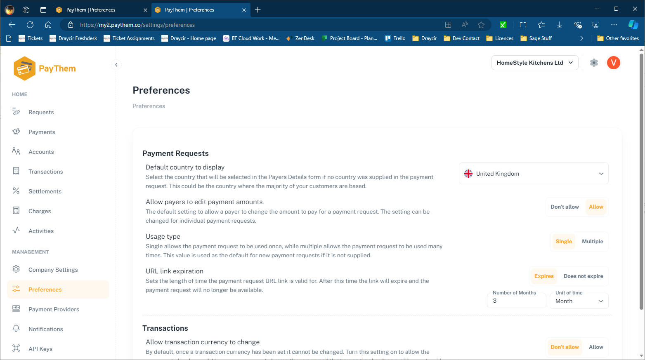Set URL link to Does not expire
Viewport: 645px width, 360px height.
click(584, 276)
